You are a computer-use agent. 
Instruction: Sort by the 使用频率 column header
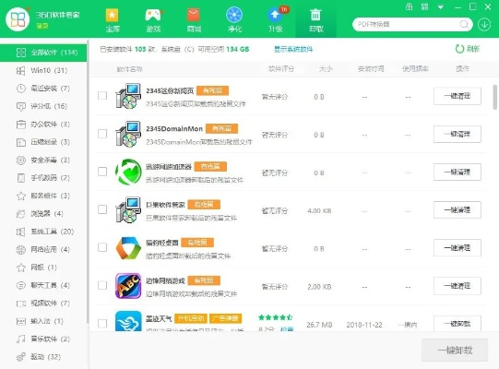coord(415,69)
